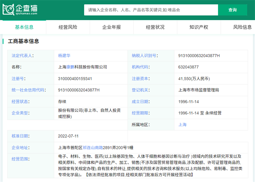Click the 企业类型 label

click(x=20, y=113)
